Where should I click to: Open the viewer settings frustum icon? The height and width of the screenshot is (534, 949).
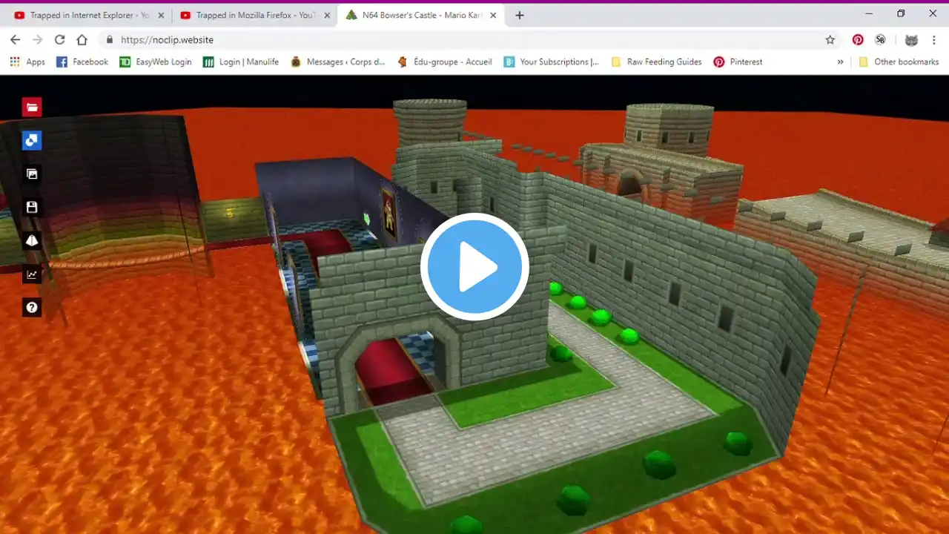coord(32,240)
